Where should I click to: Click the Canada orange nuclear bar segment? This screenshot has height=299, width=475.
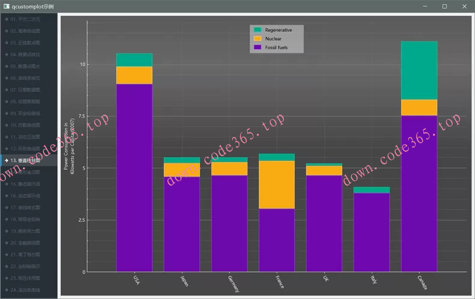tap(419, 107)
